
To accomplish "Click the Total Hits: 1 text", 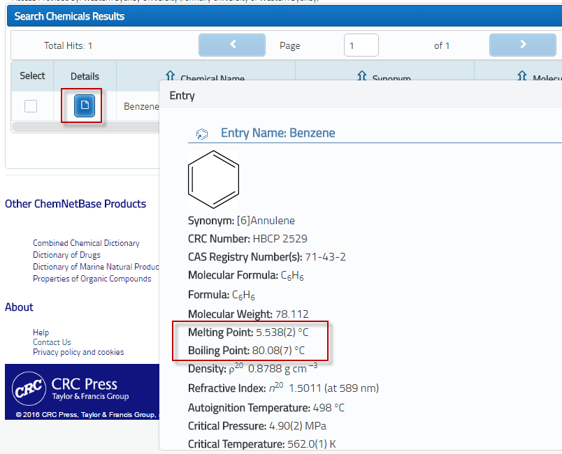I will [68, 46].
